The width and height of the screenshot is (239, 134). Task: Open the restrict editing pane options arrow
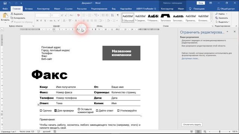click(227, 32)
